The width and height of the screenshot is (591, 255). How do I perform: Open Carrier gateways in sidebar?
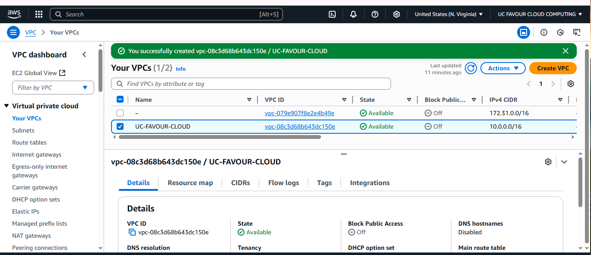pyautogui.click(x=35, y=187)
